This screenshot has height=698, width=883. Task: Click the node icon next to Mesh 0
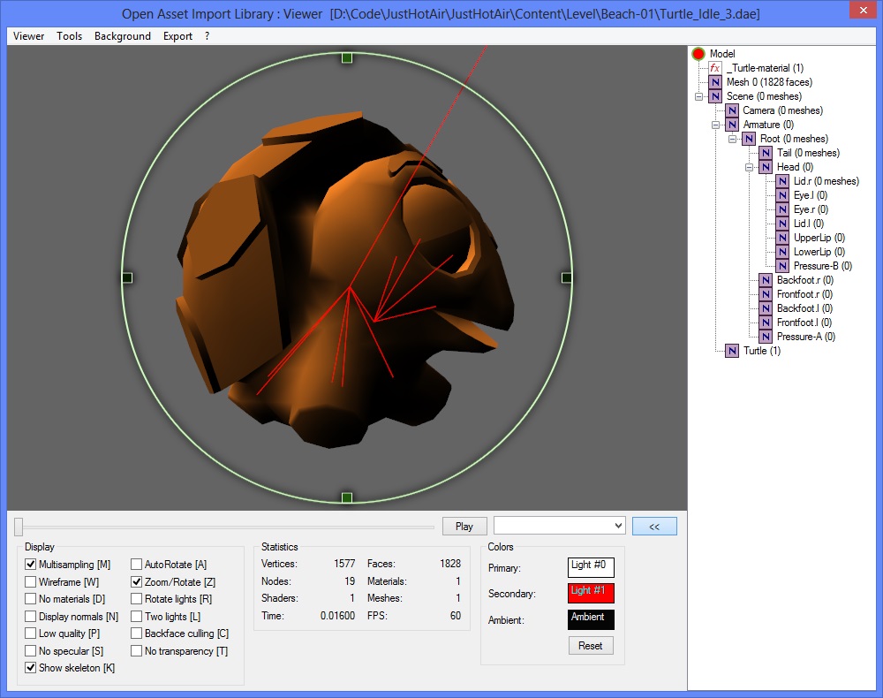(715, 82)
